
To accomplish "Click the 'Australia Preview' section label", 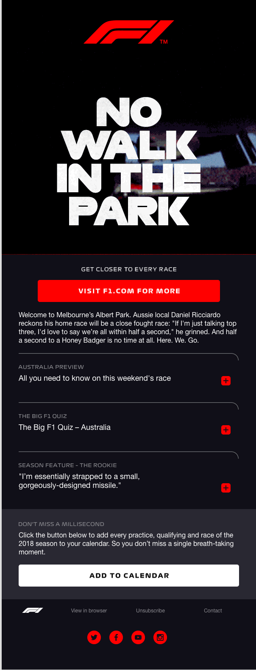I will (51, 367).
